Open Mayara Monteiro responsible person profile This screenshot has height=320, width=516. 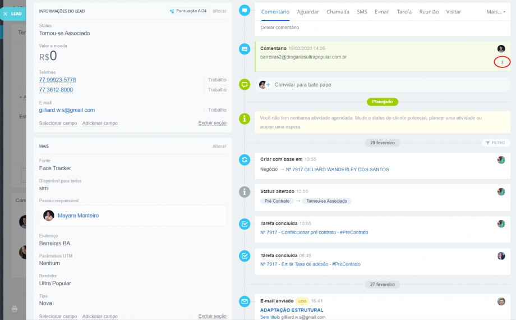coord(78,216)
